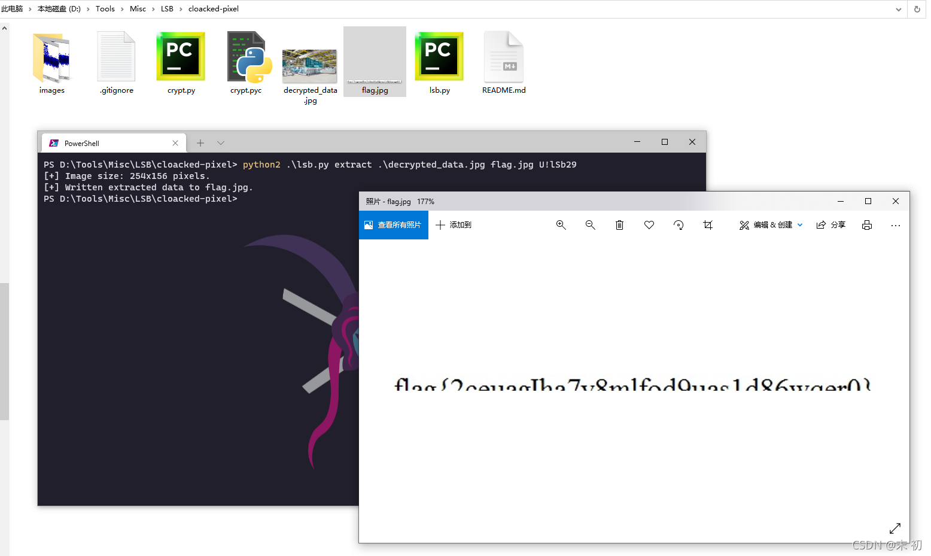Open a new PowerShell tab with plus icon
931x556 pixels.
coord(200,143)
